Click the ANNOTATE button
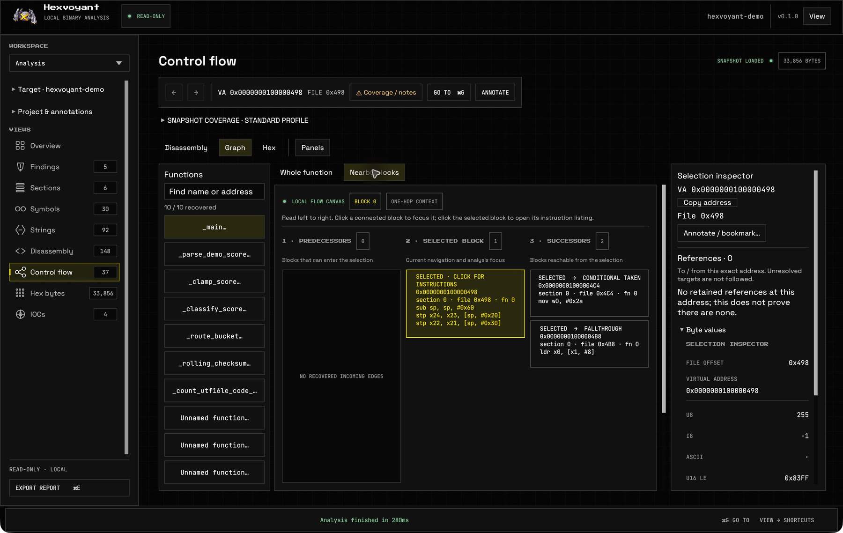This screenshot has width=843, height=533. (495, 92)
